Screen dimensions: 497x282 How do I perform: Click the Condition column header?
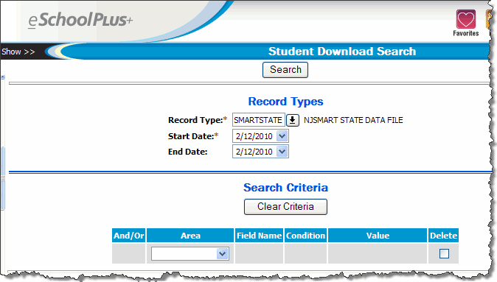click(305, 236)
